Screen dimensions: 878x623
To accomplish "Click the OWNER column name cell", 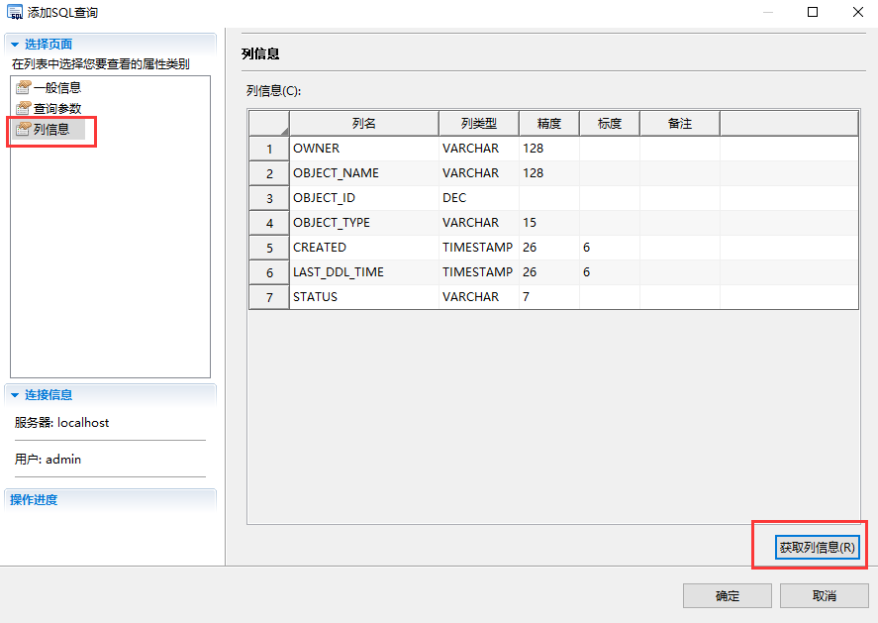I will 364,149.
